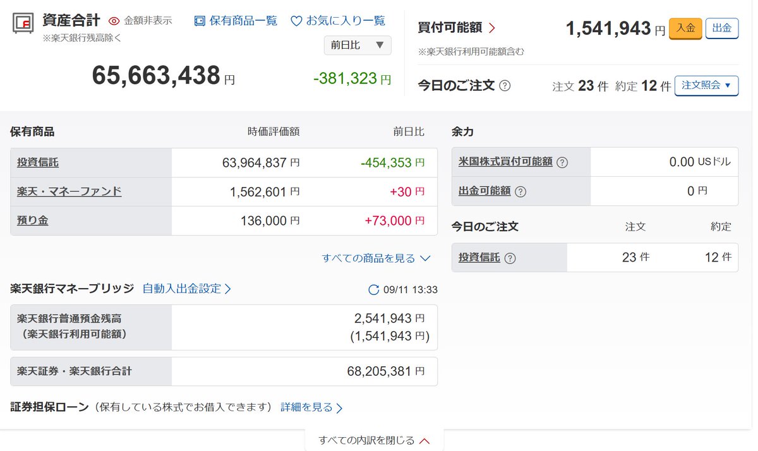
Task: Expand すべての商品を見る
Action: point(376,258)
